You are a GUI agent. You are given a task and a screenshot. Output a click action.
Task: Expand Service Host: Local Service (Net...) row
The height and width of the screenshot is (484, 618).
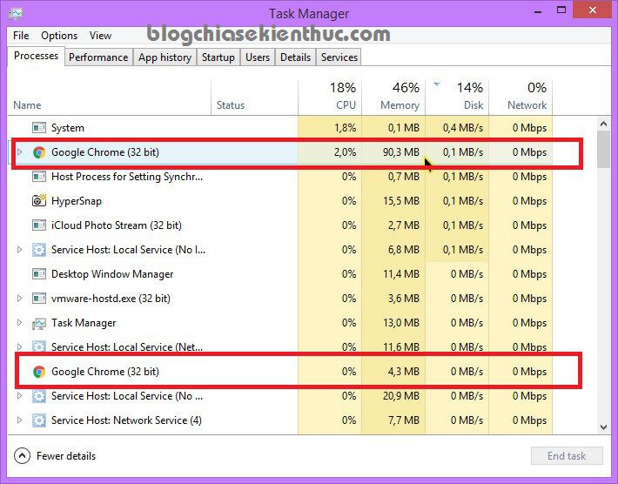[x=19, y=346]
